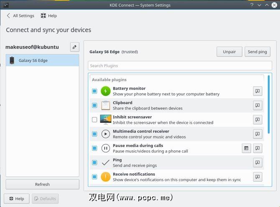The image size is (280, 207).
Task: Enable the Inhibit screensaver checkbox
Action: (x=94, y=120)
